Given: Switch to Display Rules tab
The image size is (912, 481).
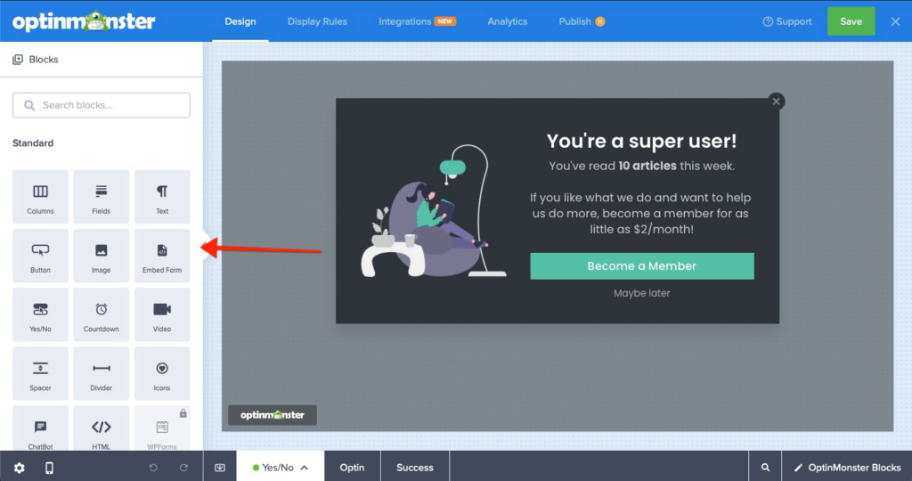Looking at the screenshot, I should click(x=317, y=21).
